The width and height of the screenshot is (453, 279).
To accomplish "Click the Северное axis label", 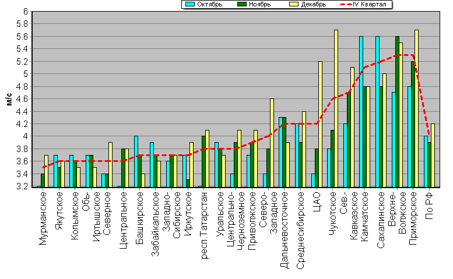I will pos(107,213).
